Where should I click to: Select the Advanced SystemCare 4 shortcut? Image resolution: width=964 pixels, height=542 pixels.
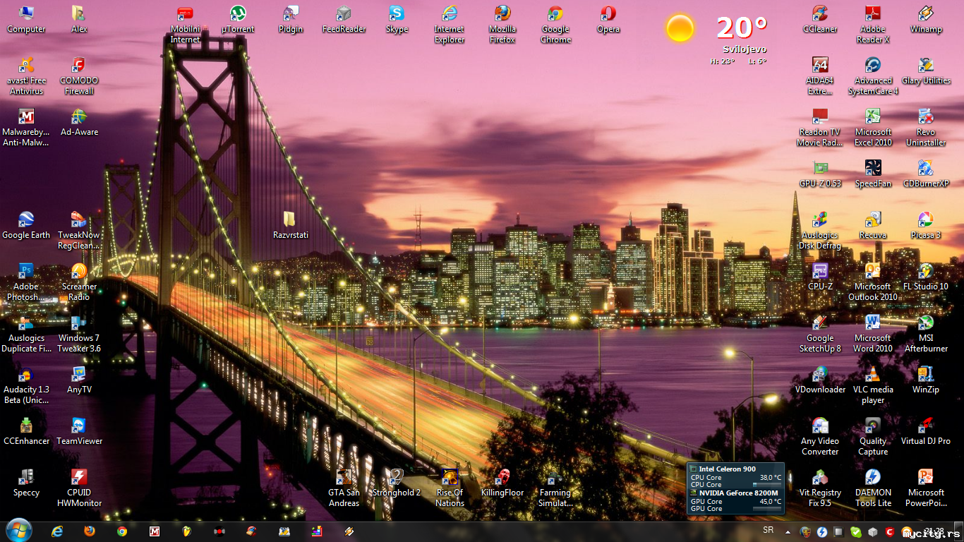(x=873, y=76)
